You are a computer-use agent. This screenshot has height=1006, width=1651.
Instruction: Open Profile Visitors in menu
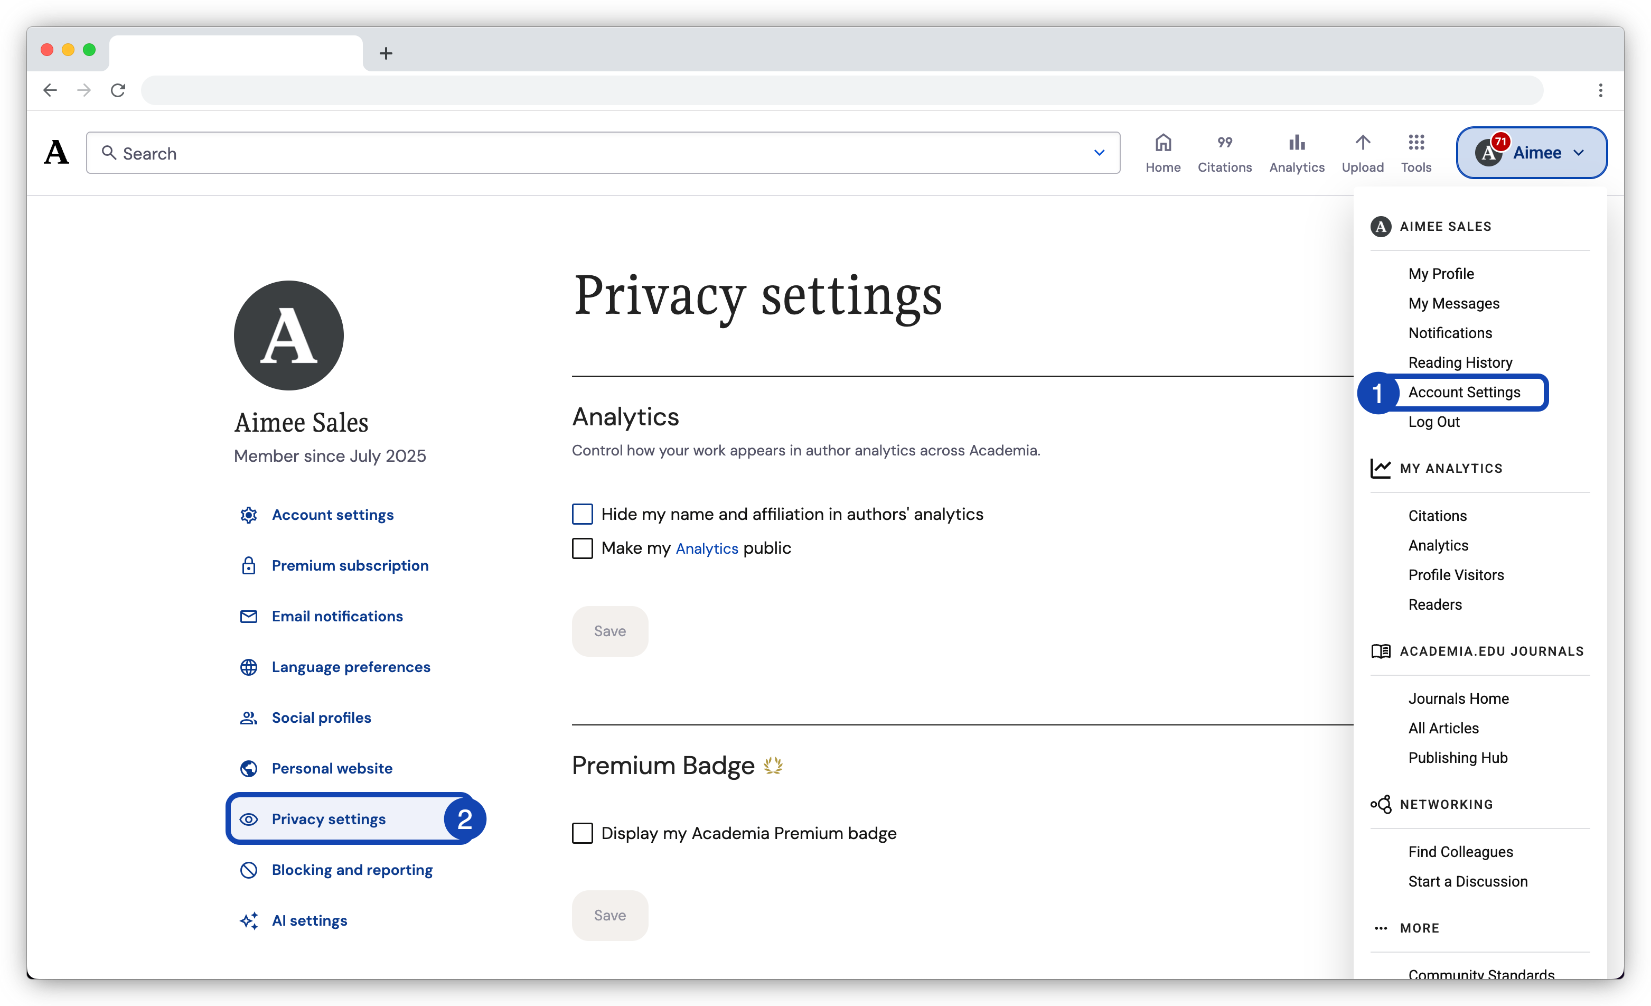1456,575
